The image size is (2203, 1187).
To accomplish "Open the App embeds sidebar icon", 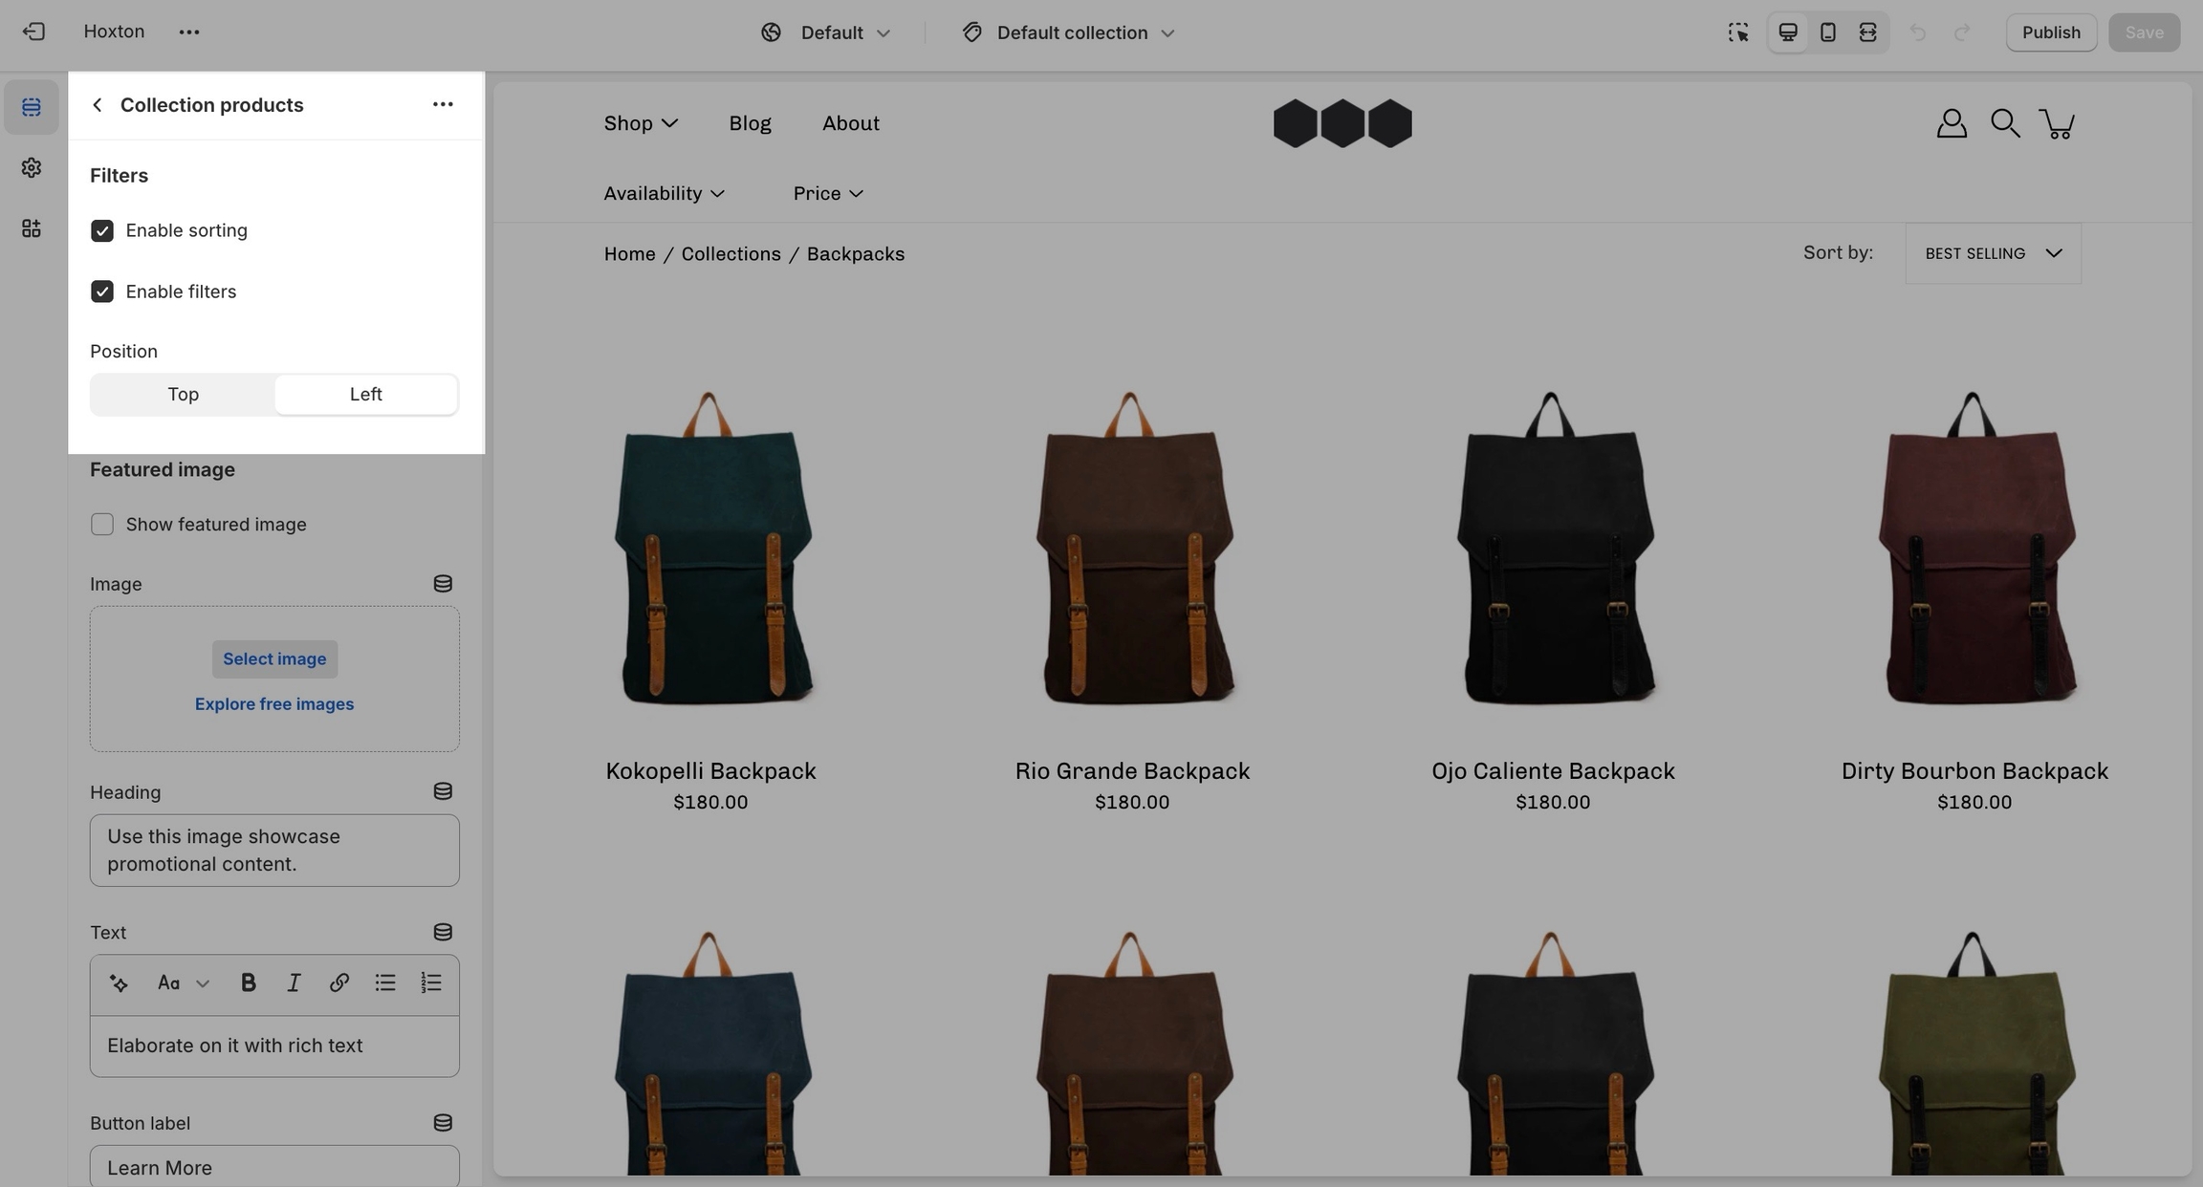I will tap(32, 228).
